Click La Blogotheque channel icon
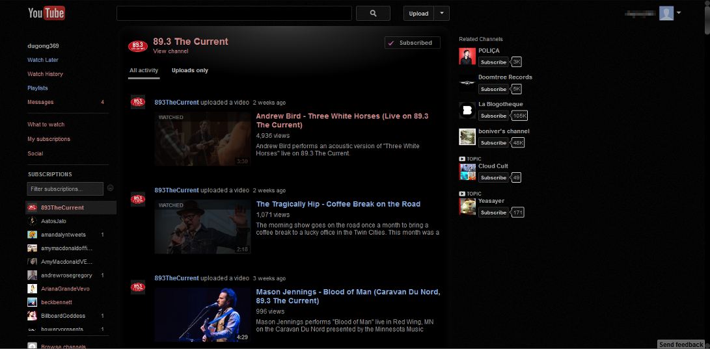Viewport: 710px width, 349px height. click(467, 110)
